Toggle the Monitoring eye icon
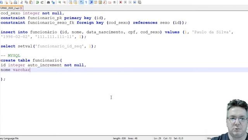 point(114,2)
